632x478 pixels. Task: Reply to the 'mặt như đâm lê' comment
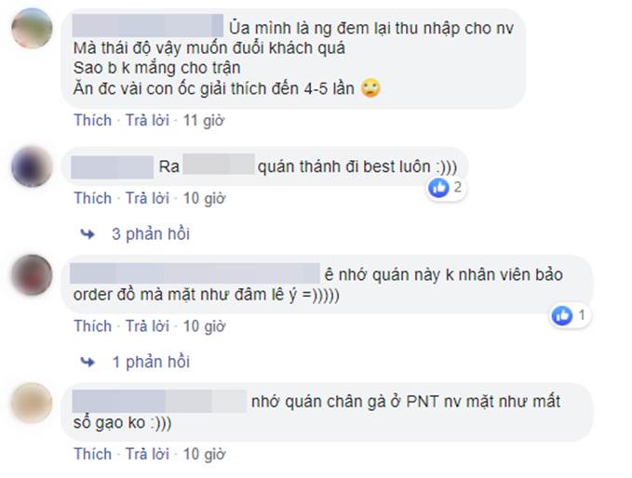[x=147, y=325]
